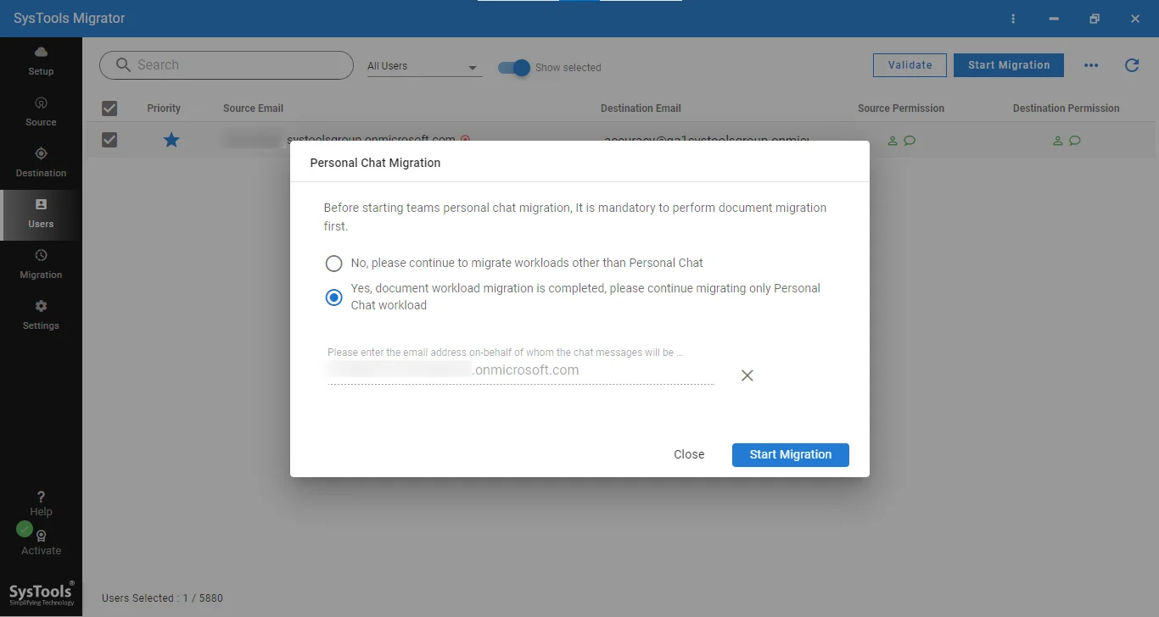Click the source permission user icon
Image resolution: width=1159 pixels, height=617 pixels.
click(x=893, y=141)
